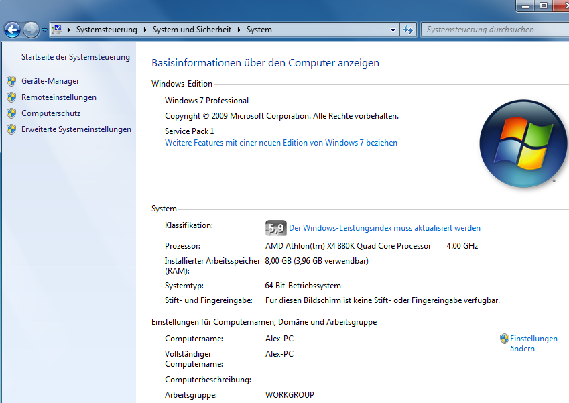569x403 pixels.
Task: Open Startseite der Systemsteuerung
Action: (76, 57)
